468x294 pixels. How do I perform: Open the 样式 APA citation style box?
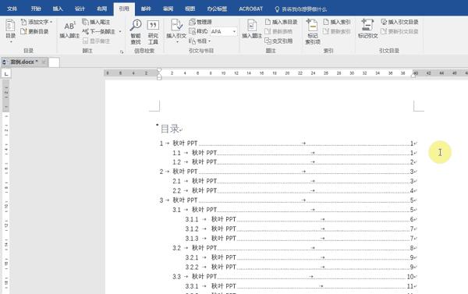(223, 31)
